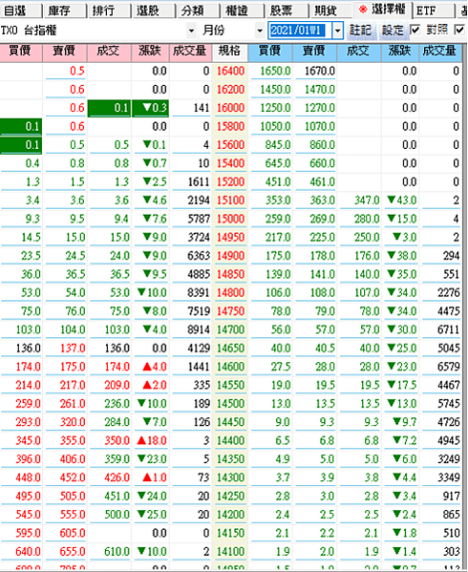
Task: Click put change ▼38.0 at strike 14900
Action: click(402, 256)
